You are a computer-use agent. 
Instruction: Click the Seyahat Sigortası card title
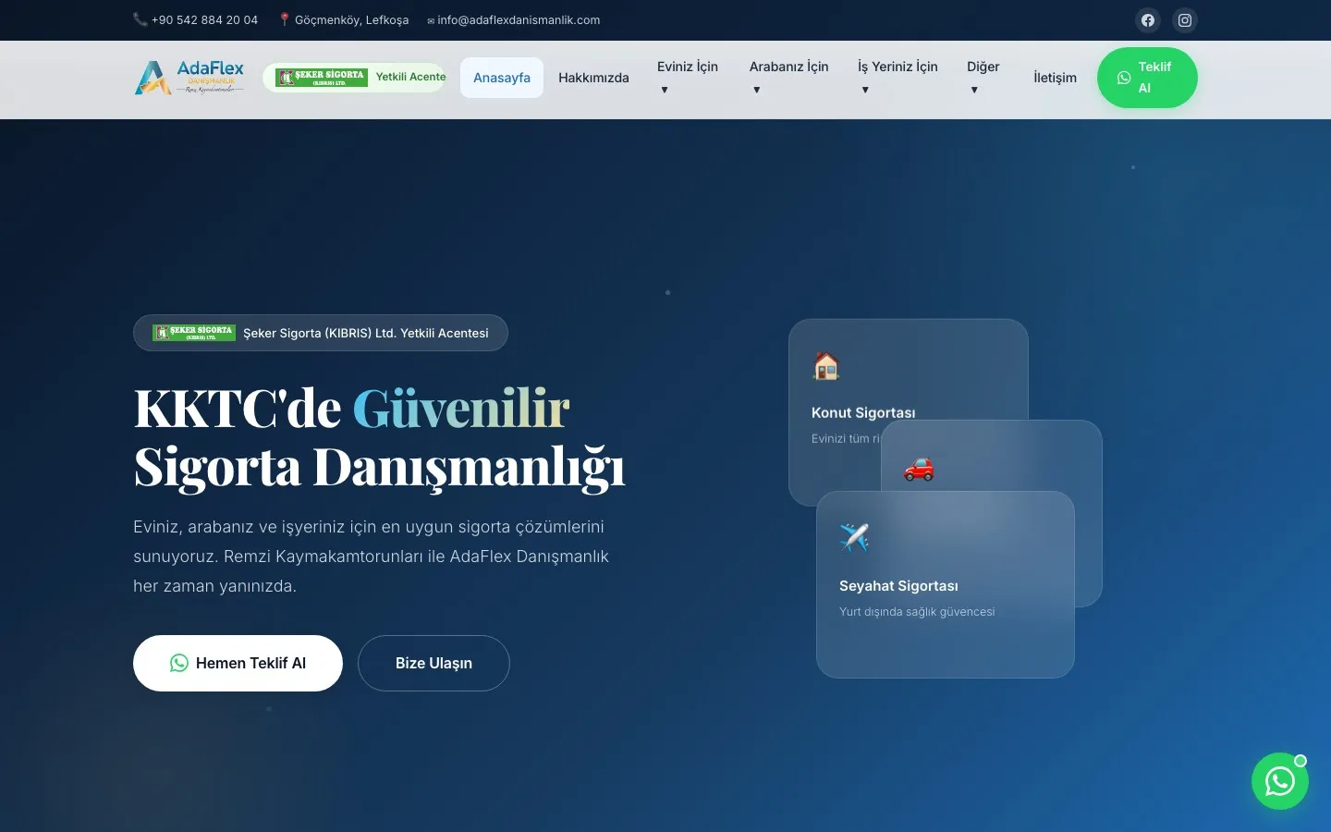[x=898, y=586]
